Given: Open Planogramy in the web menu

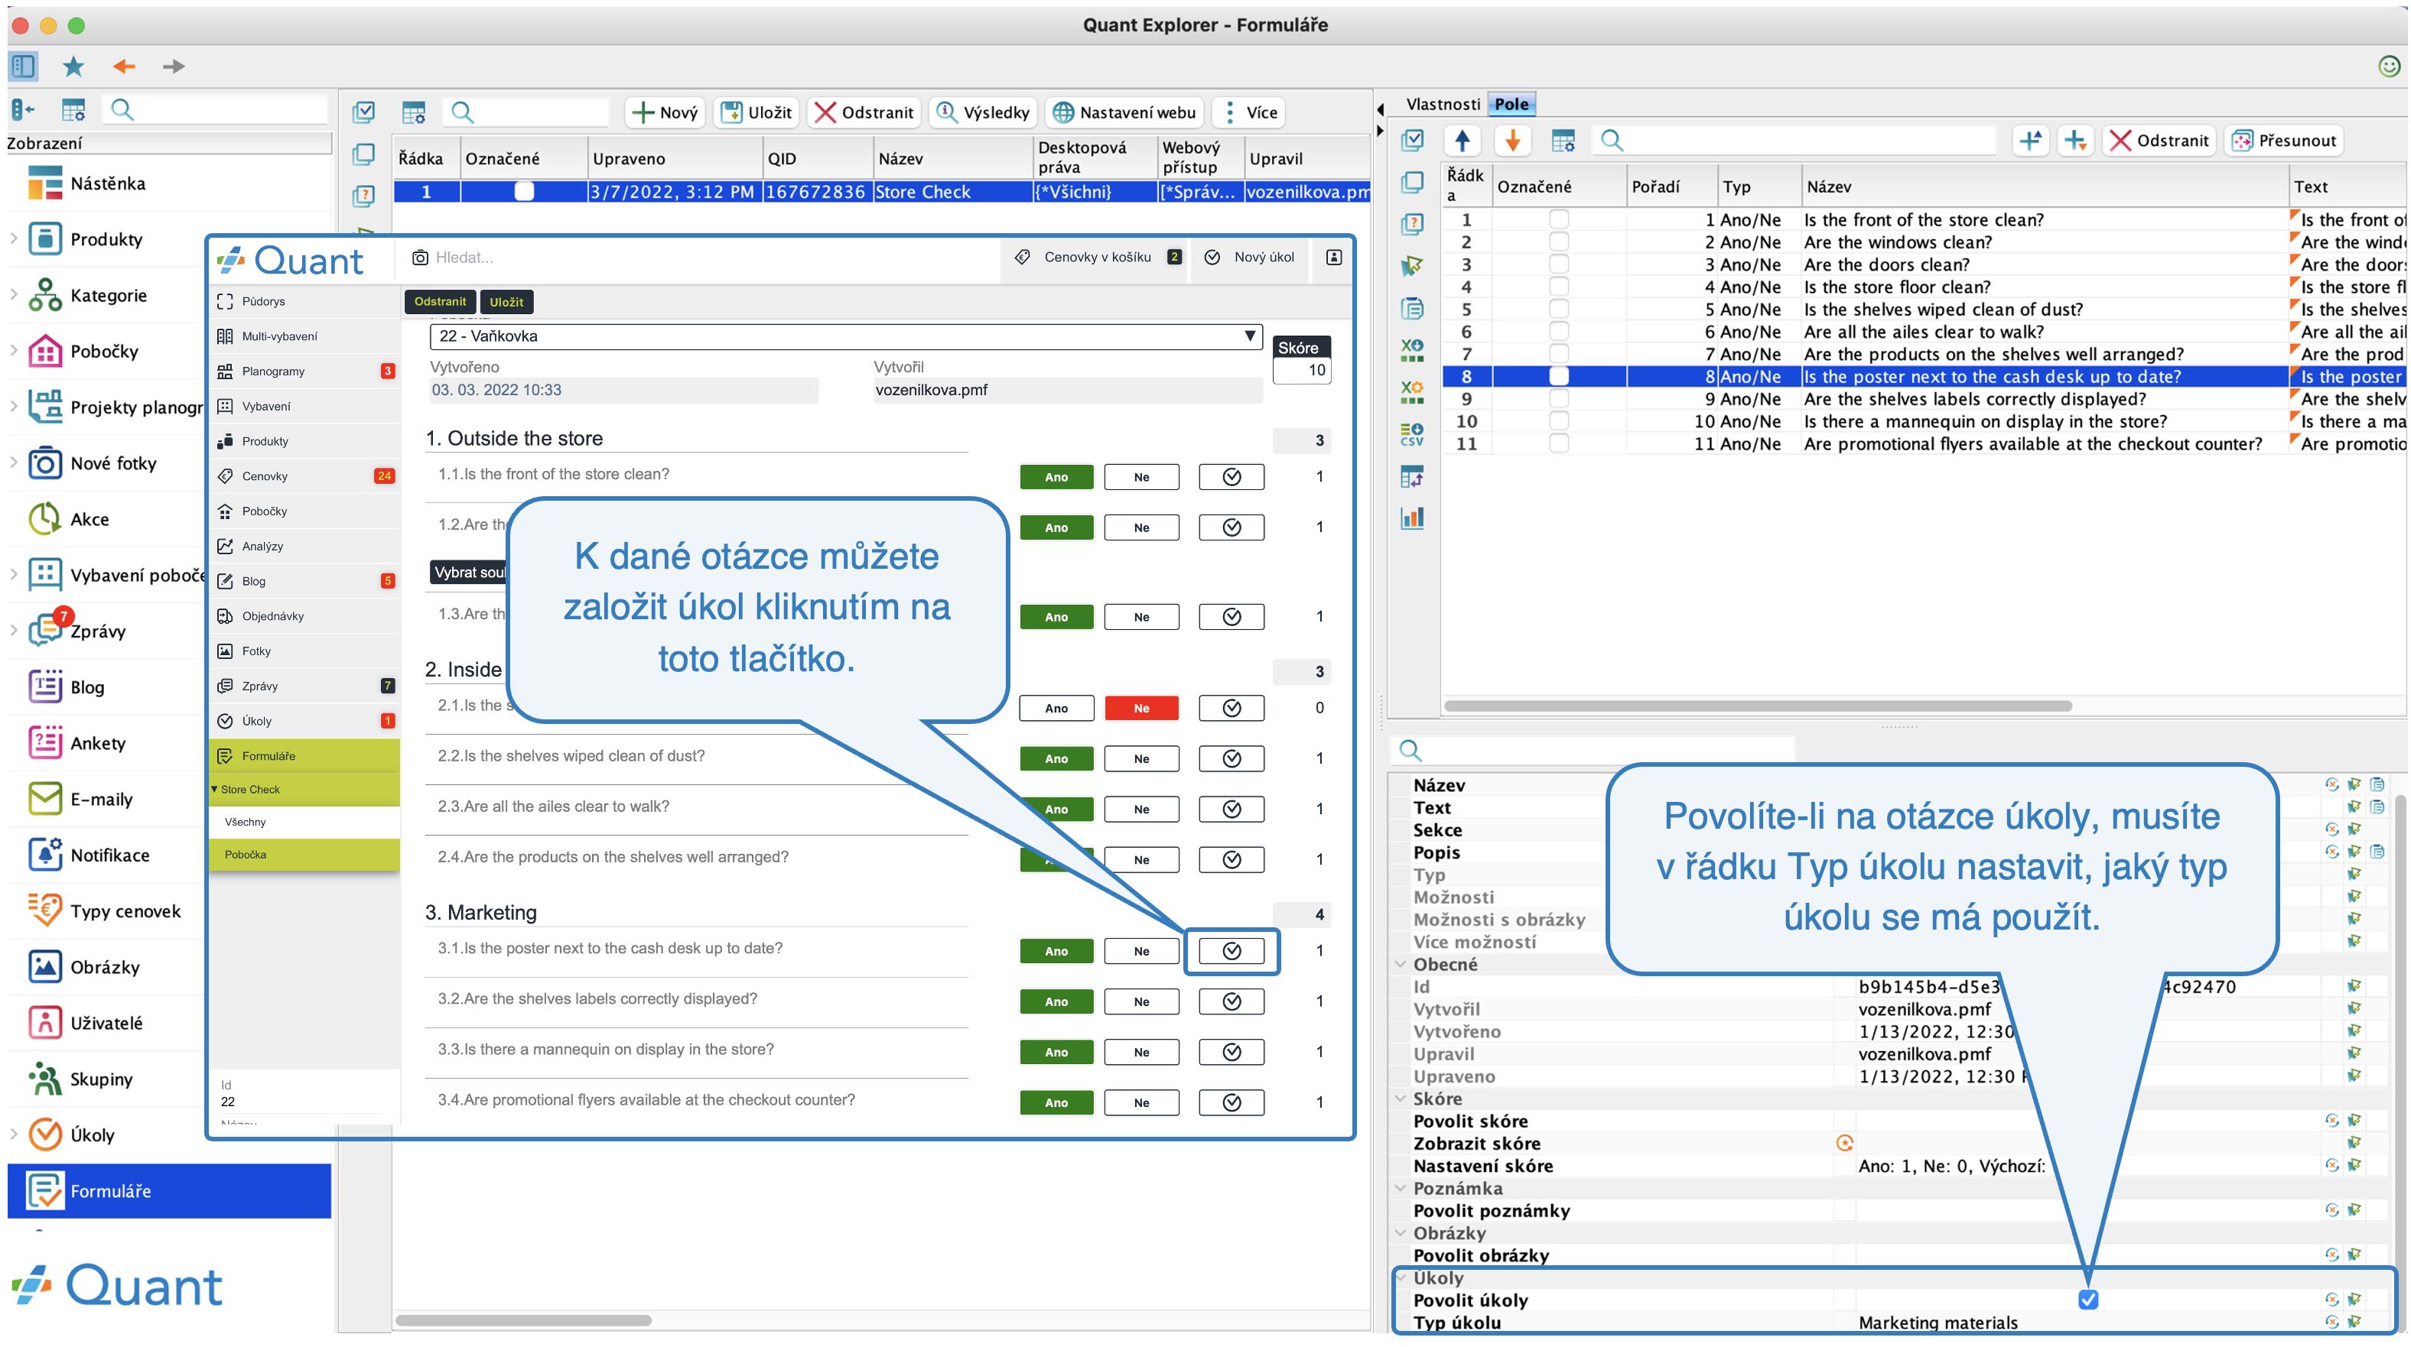Looking at the screenshot, I should [x=304, y=372].
